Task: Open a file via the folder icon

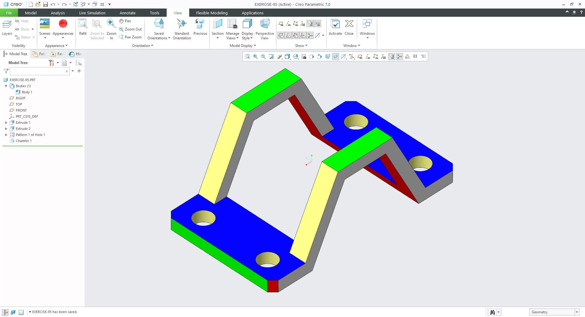Action: [x=38, y=4]
